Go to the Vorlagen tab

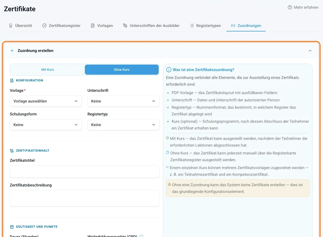(102, 26)
